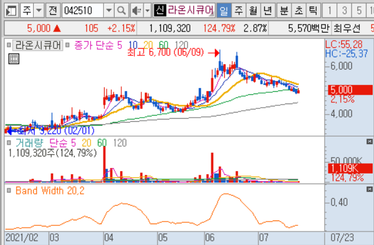
Task: Click change rate +2.15%
Action: (121, 28)
